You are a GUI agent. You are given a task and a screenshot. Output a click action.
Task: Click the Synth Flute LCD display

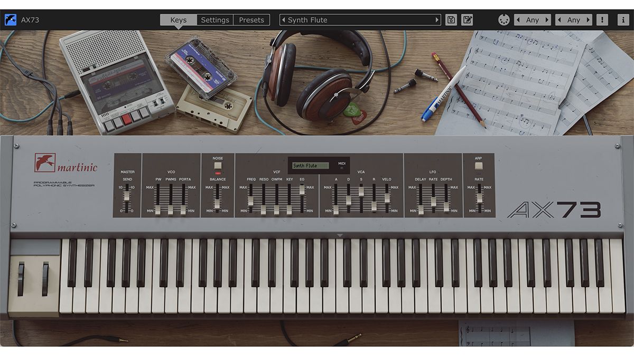click(310, 166)
